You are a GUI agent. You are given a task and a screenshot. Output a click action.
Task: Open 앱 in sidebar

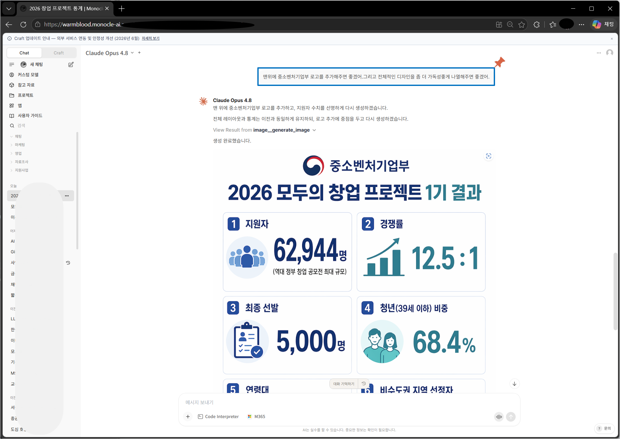click(x=20, y=106)
